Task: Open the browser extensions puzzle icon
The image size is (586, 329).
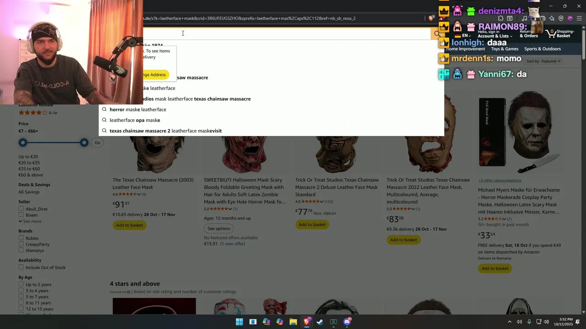Action: coord(500,18)
